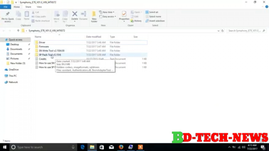Open Documents in the sidebar

pos(16,54)
